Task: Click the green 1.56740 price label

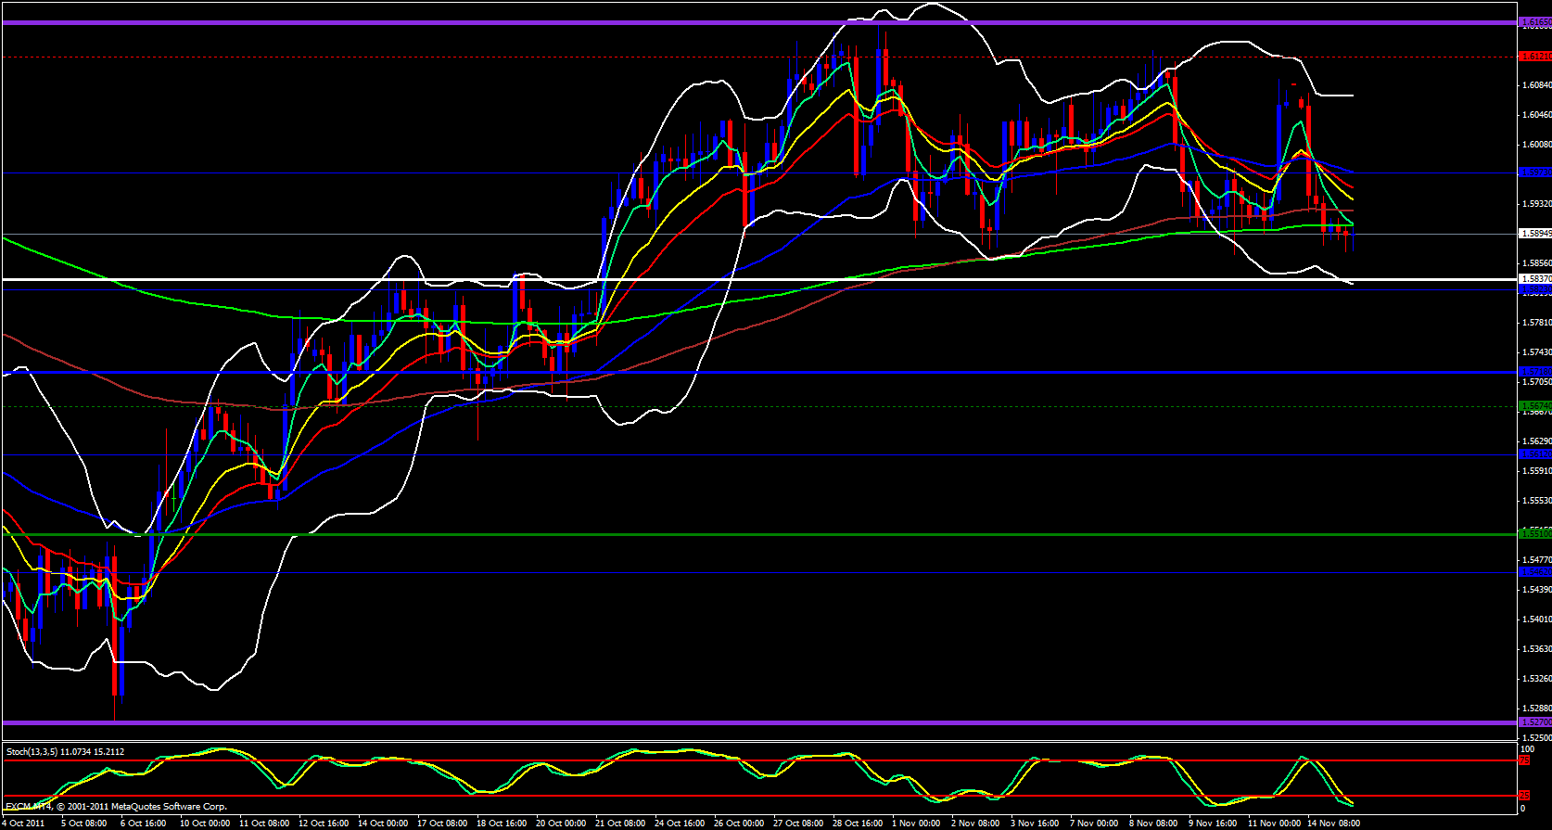Action: pyautogui.click(x=1534, y=406)
